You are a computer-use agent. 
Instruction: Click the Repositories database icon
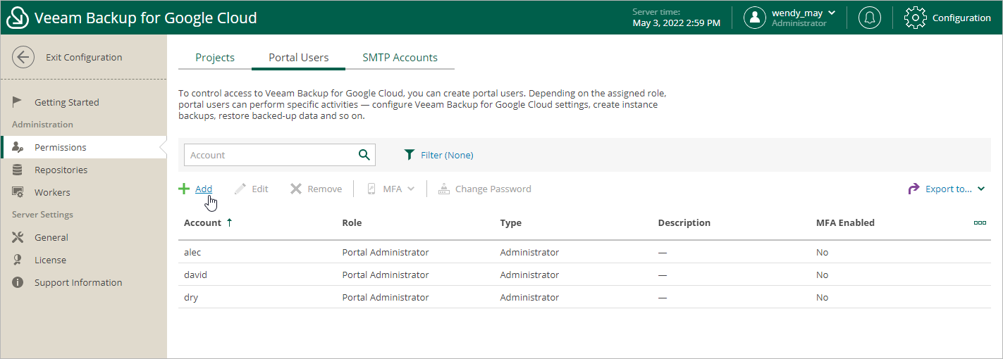click(x=18, y=170)
